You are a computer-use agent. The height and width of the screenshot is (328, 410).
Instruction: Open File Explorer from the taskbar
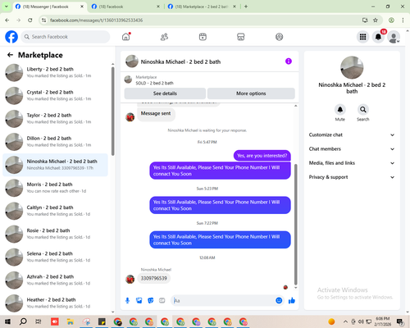[71, 321]
